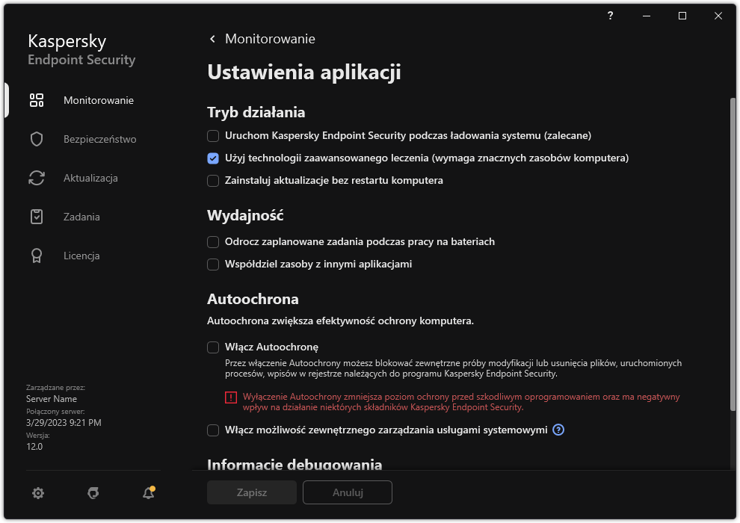Select the Monitorowanie grid icon
This screenshot has height=523, width=740.
pos(37,100)
